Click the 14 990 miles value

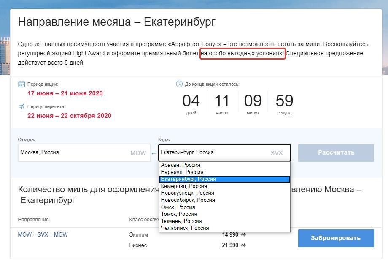tap(230, 234)
